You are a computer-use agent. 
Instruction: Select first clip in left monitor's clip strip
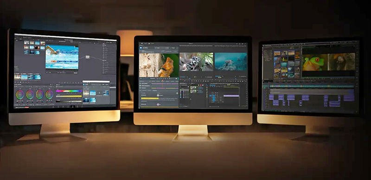click(17, 77)
